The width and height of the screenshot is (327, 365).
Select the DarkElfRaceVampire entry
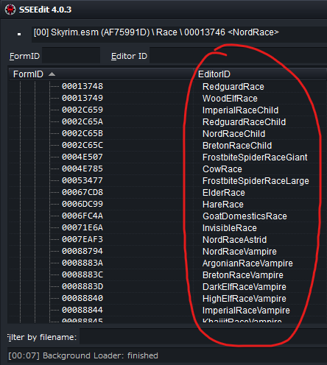[245, 287]
